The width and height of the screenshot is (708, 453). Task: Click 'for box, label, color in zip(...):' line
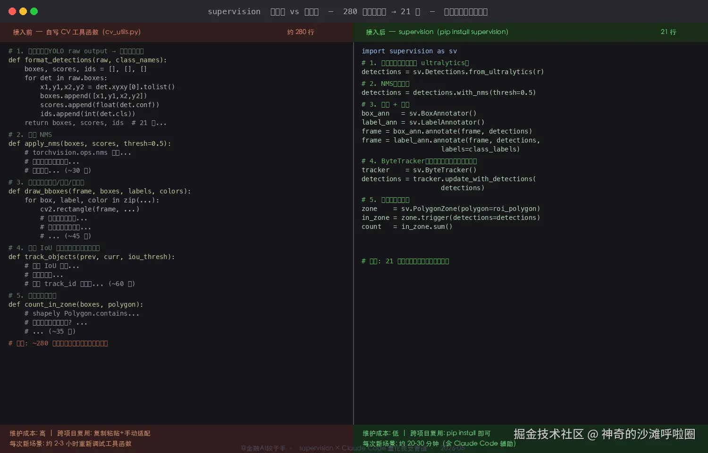(92, 200)
